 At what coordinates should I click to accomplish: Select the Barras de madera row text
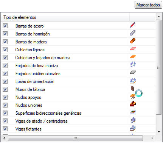(x=31, y=42)
